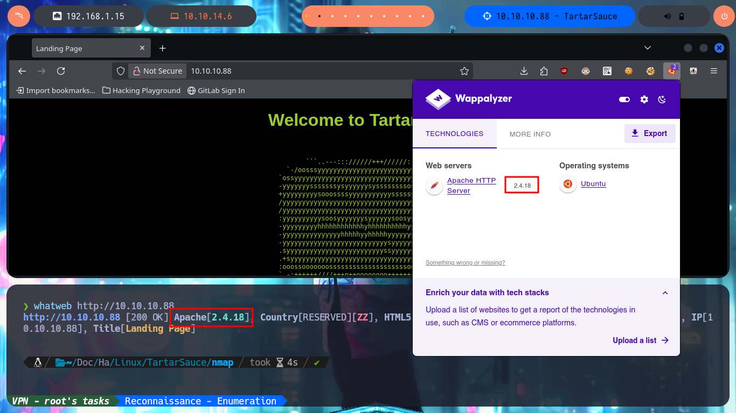Click the 10.10.10.88 - TartarSauce target widget

coord(550,16)
